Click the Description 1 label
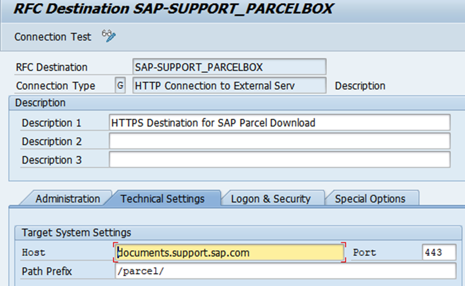 pos(51,123)
